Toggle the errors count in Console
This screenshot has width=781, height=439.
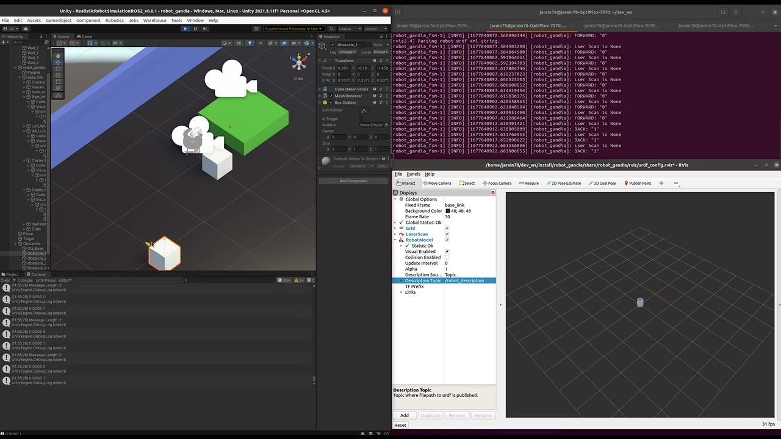[x=310, y=280]
